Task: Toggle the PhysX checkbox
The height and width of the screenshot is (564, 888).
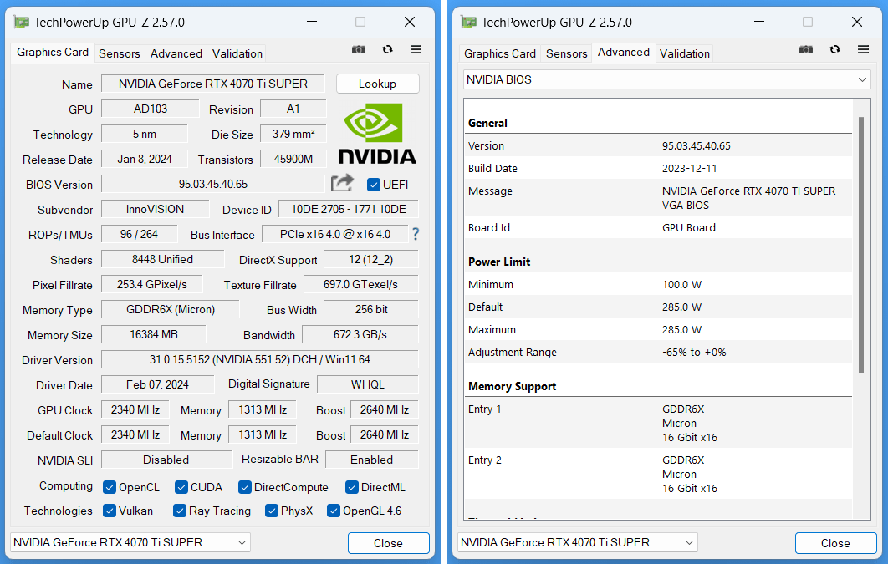Action: coord(271,511)
